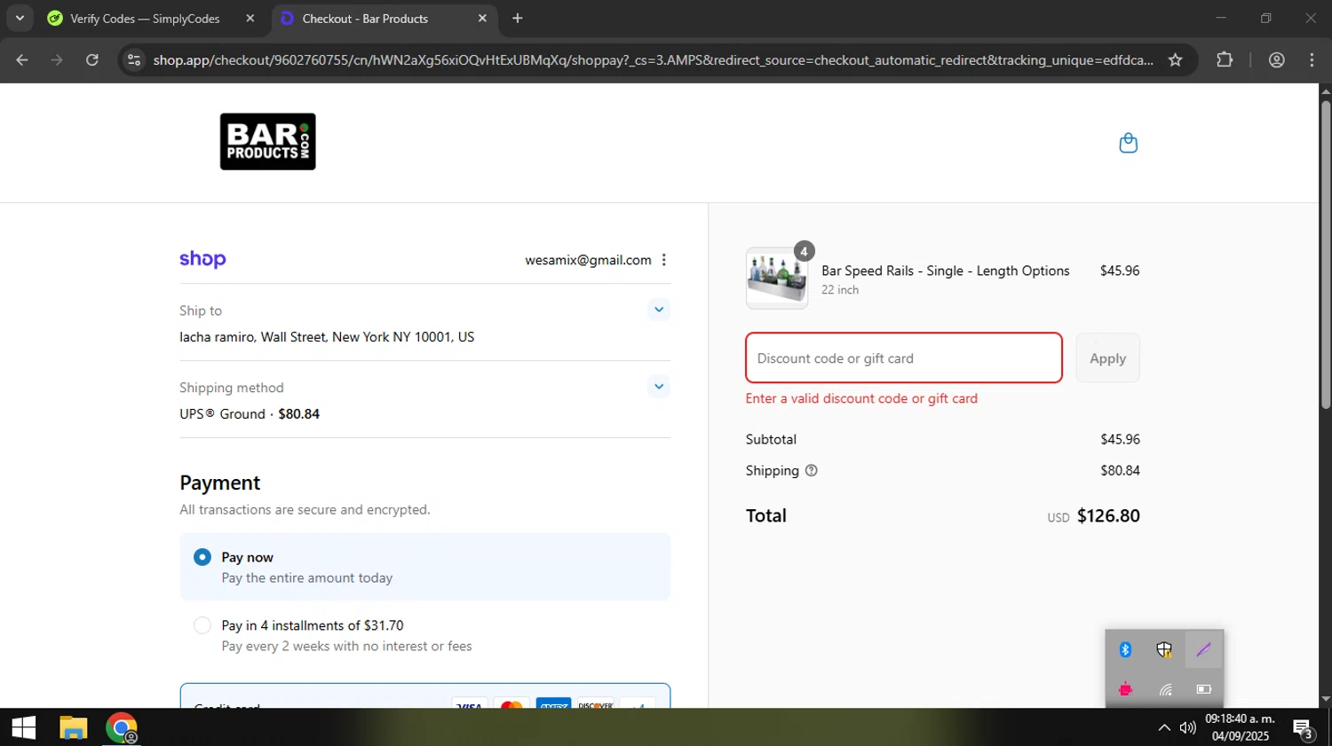Click 'UPS® Ground · $80.84' text
Screen dimensions: 1332x746
250,414
